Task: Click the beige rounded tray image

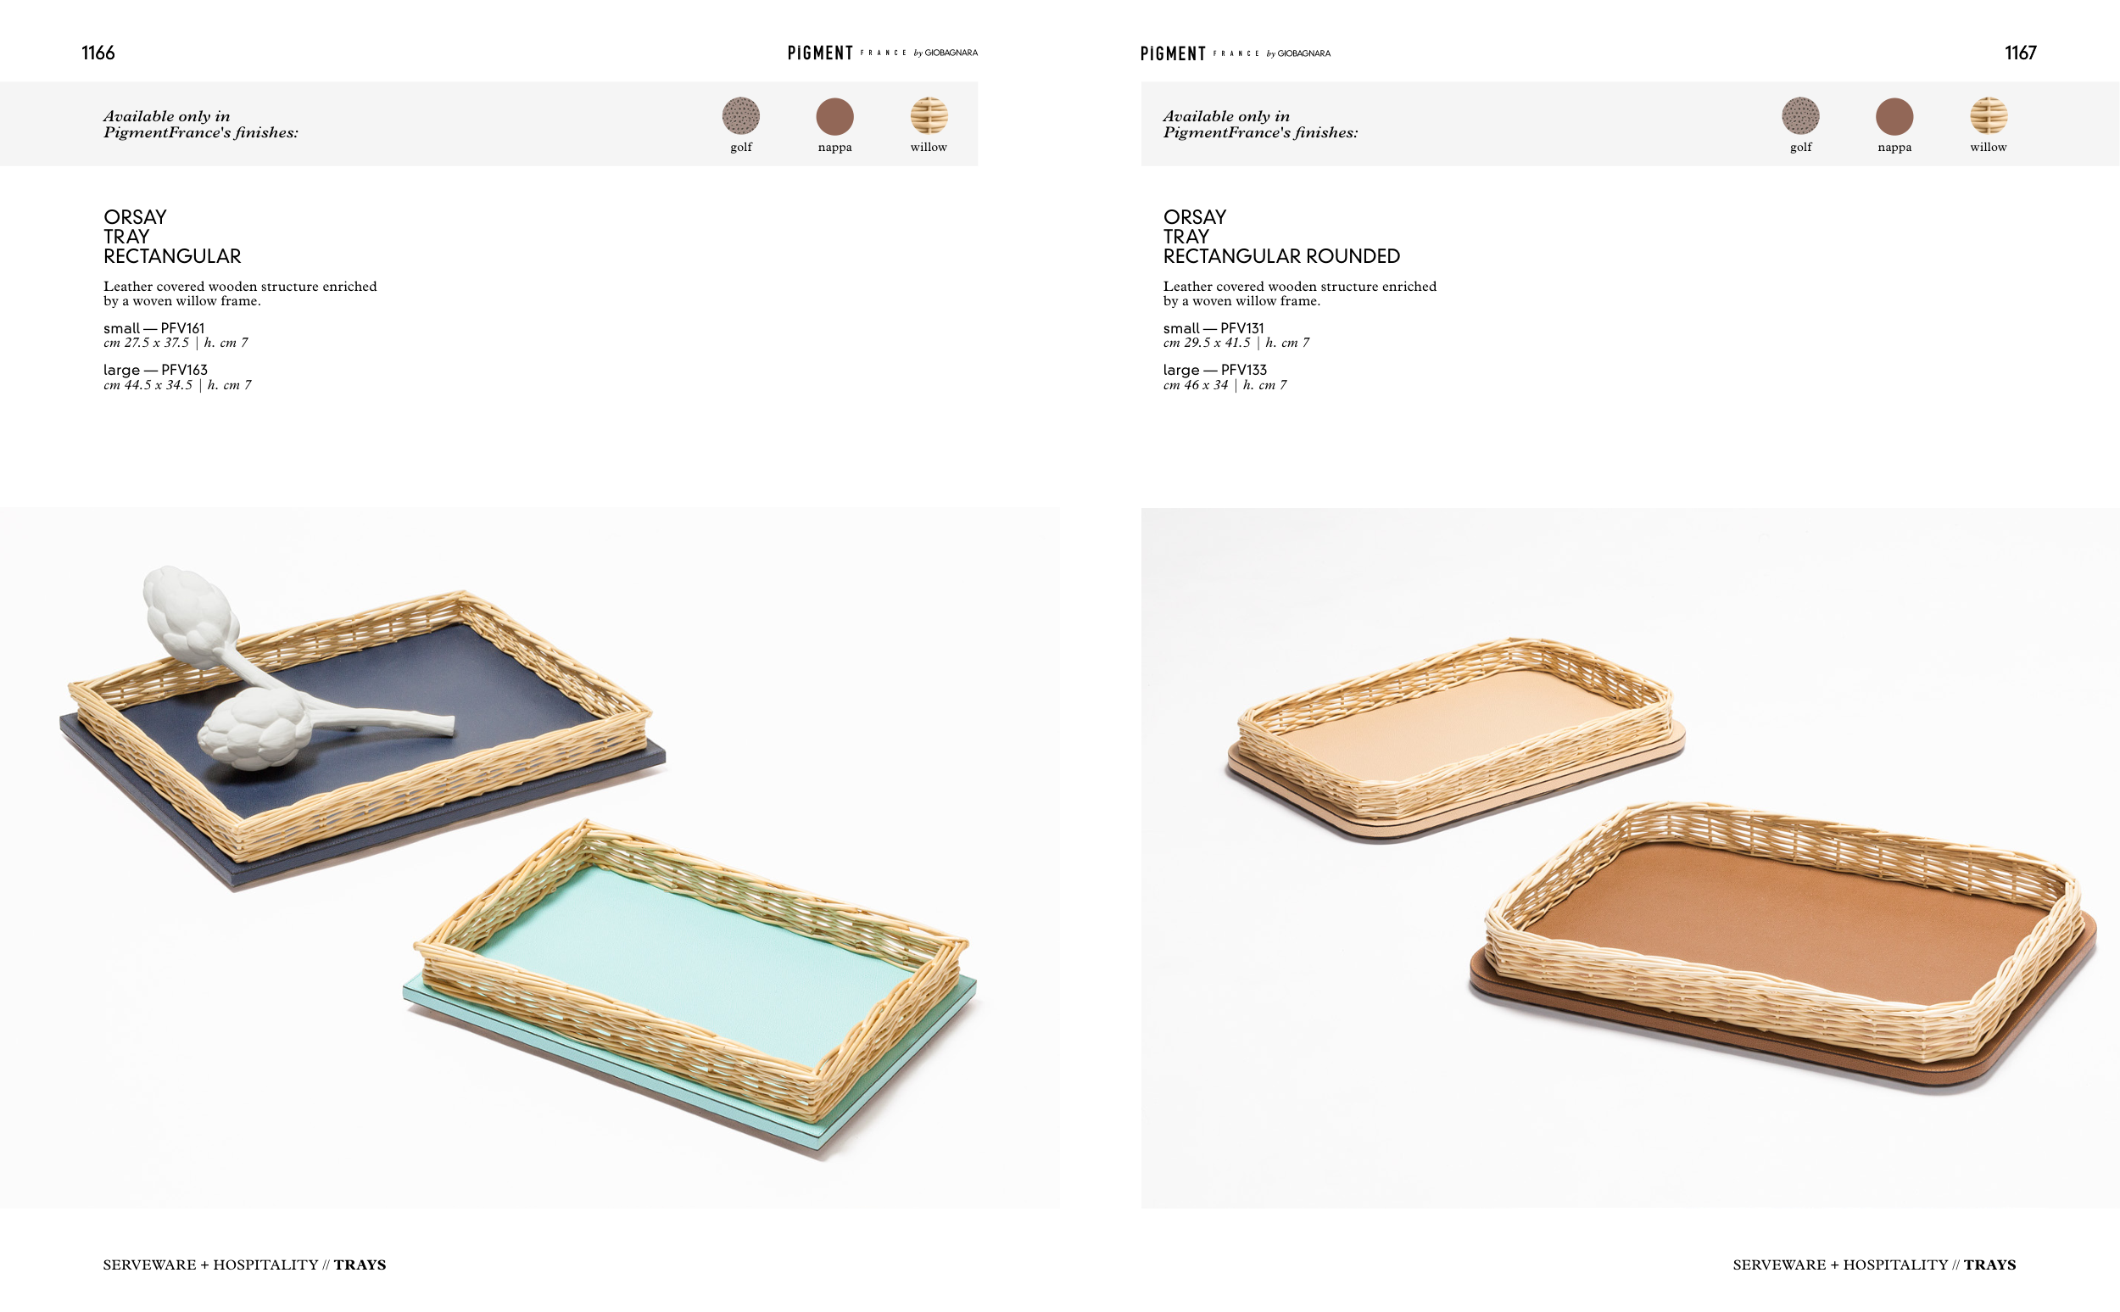Action: pyautogui.click(x=1455, y=738)
